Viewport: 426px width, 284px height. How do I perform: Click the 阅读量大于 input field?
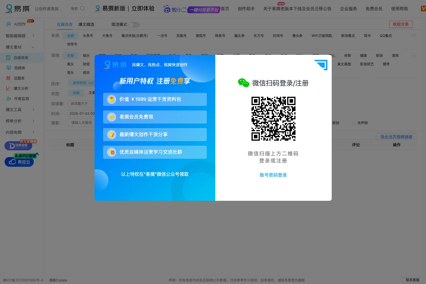click(82, 104)
